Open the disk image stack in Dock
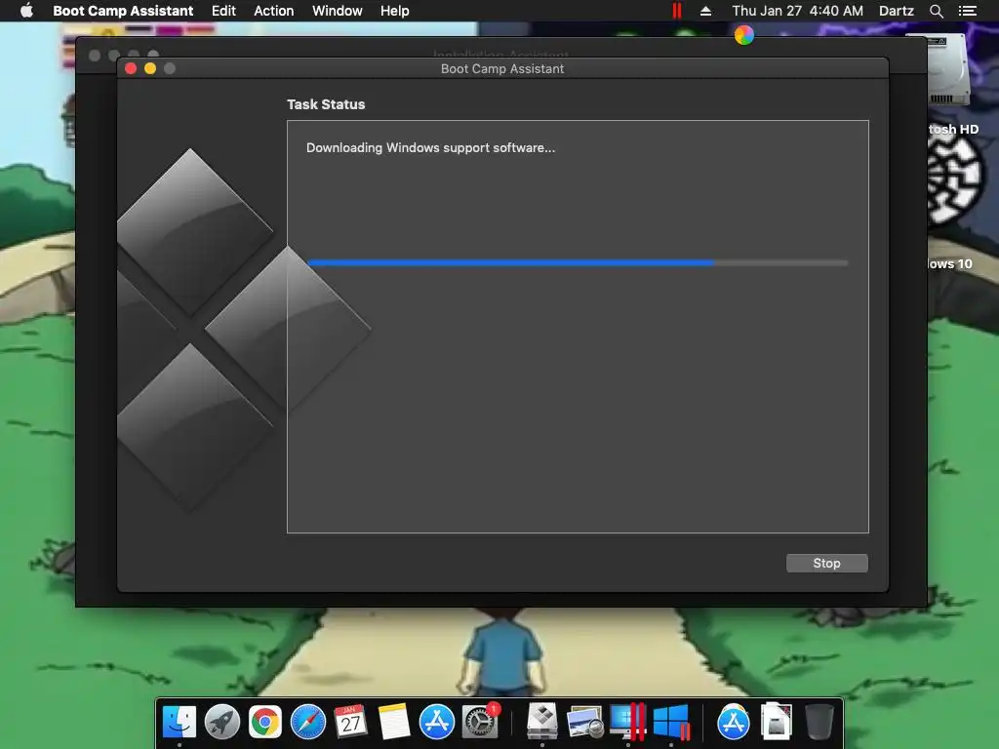 (x=776, y=722)
